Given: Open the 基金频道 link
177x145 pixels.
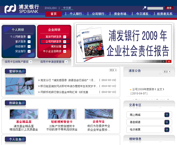Looking at the screenshot, I should tap(135, 122).
